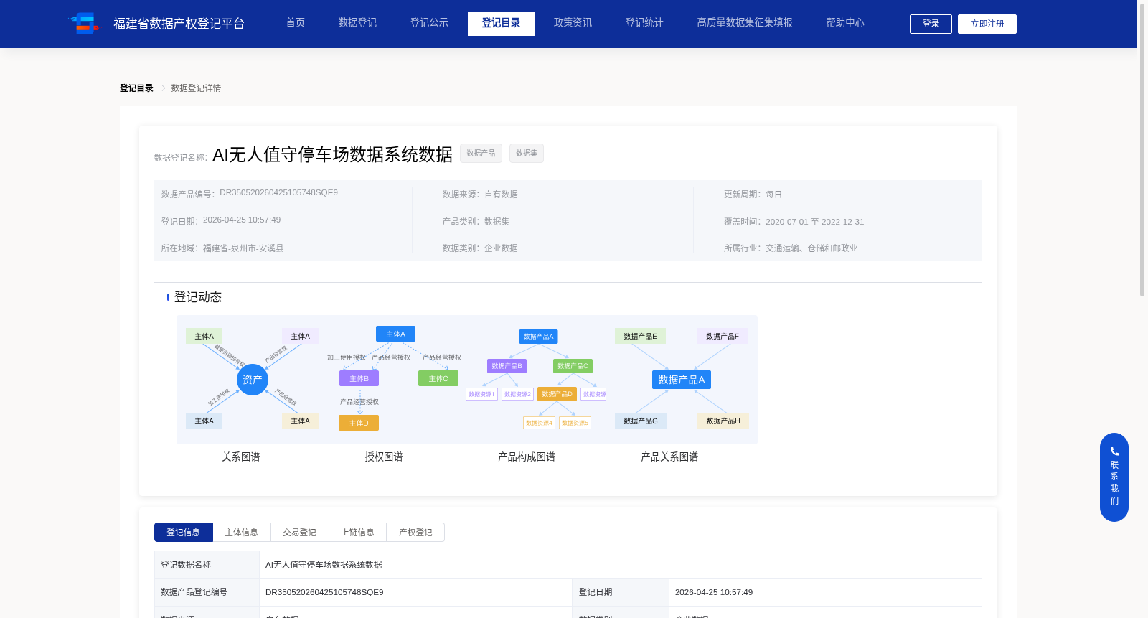The height and width of the screenshot is (618, 1148).
Task: Click 数据来源 value 自有数据
Action: (501, 195)
